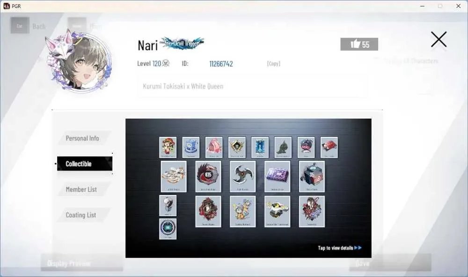468x277 pixels.
Task: Go to the Coating List tab
Action: point(84,215)
